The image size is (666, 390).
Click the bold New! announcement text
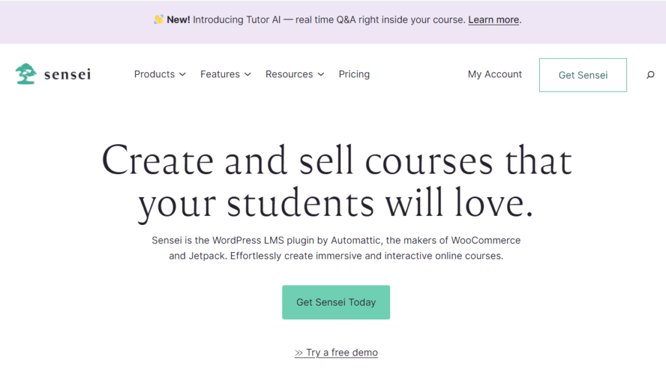178,19
